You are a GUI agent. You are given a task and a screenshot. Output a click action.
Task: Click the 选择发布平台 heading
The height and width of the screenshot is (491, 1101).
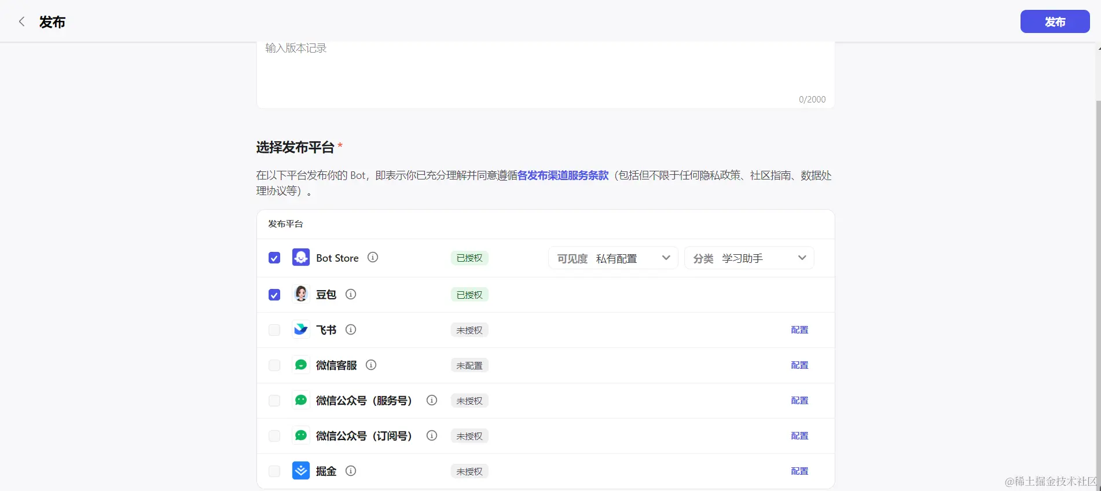(295, 147)
